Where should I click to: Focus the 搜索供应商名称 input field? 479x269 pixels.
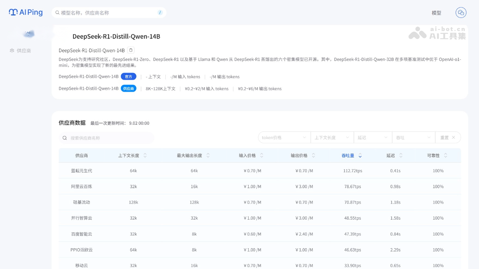point(107,138)
